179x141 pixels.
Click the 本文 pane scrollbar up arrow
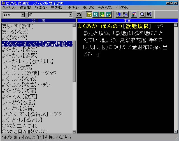[x=176, y=25]
